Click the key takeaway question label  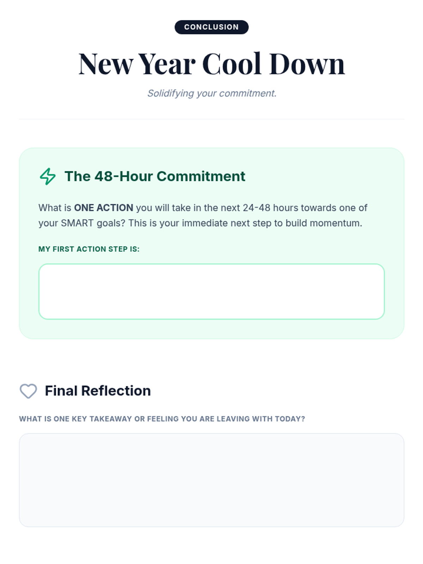point(162,419)
